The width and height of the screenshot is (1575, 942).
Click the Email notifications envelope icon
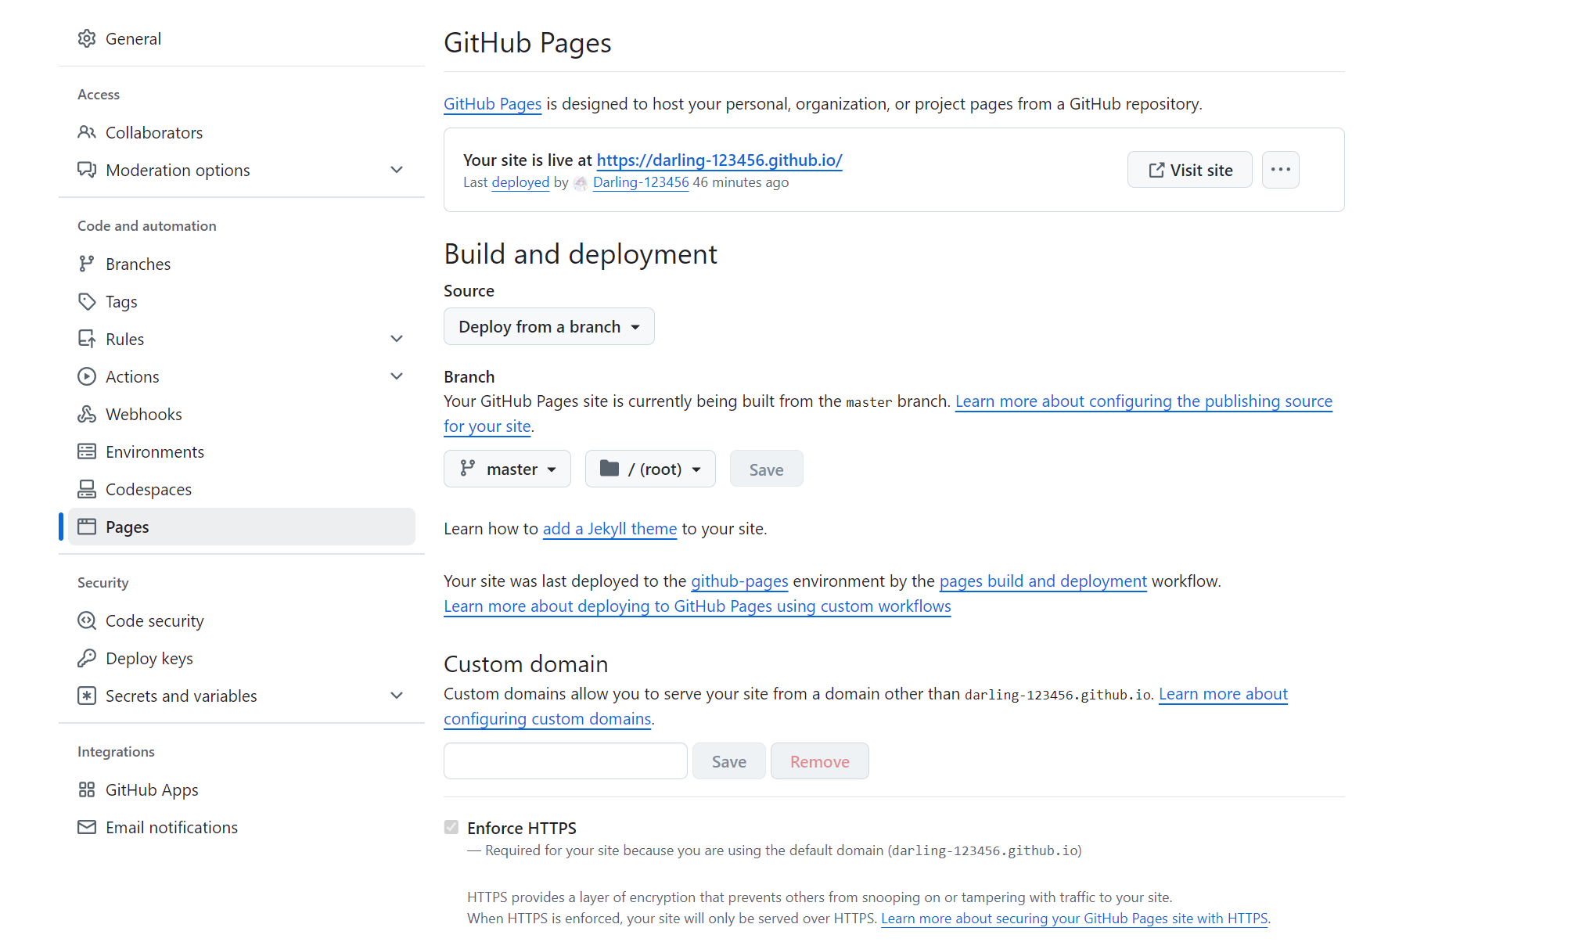click(87, 827)
